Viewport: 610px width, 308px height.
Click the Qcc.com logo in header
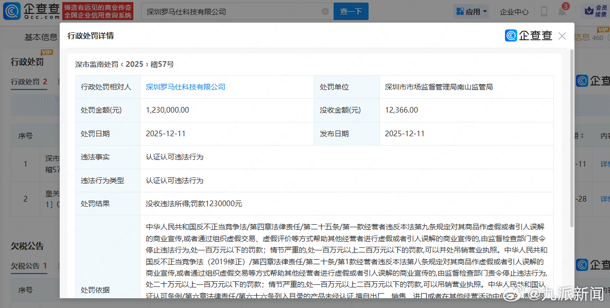pyautogui.click(x=31, y=11)
